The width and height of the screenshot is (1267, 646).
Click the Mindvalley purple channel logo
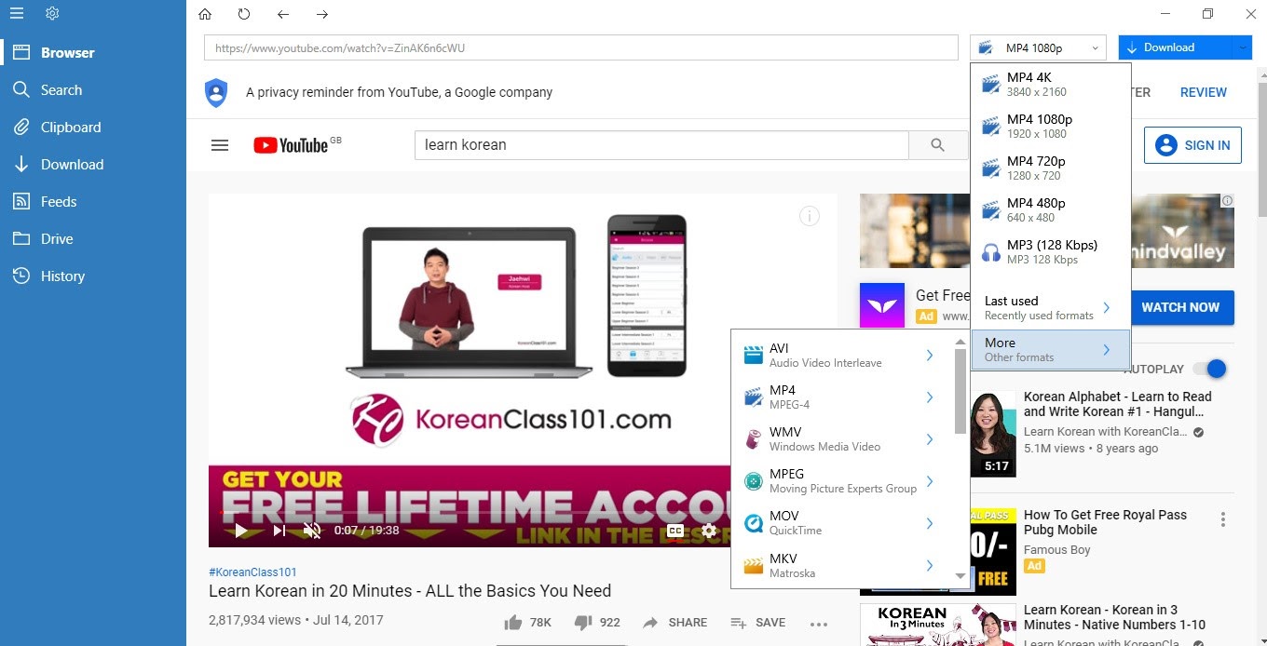click(x=882, y=305)
